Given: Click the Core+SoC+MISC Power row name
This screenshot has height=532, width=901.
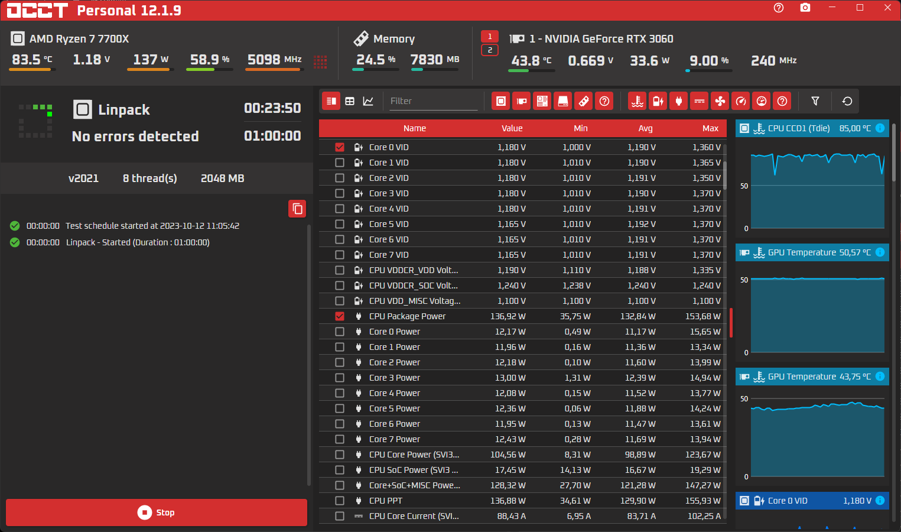Looking at the screenshot, I should pyautogui.click(x=415, y=485).
